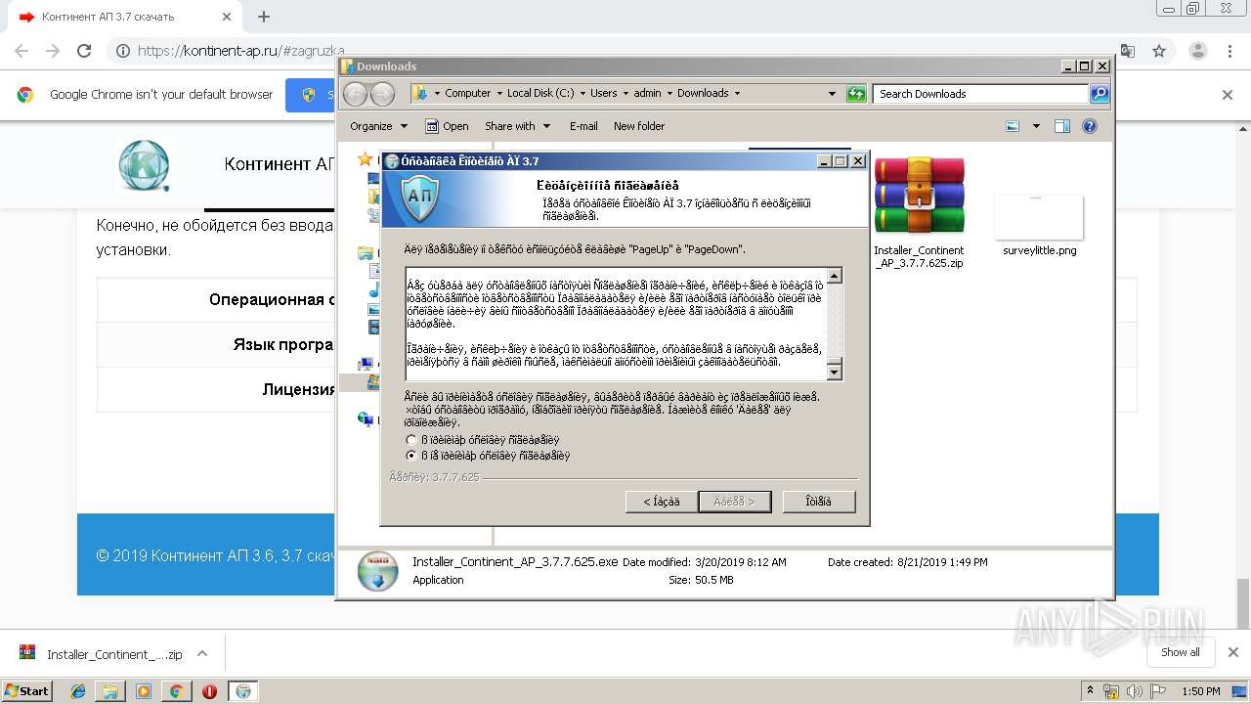
Task: Expand the Local Disk (C:) breadcrumb arrow
Action: click(x=583, y=94)
